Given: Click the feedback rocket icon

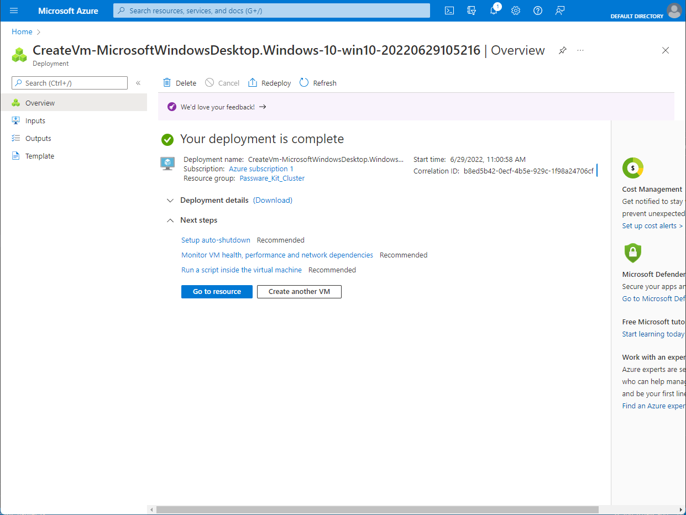Looking at the screenshot, I should tap(172, 107).
